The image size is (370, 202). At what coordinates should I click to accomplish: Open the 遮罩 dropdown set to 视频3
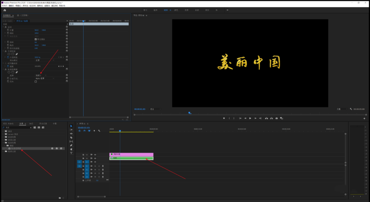(x=41, y=75)
